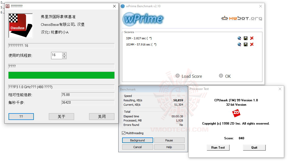The width and height of the screenshot is (289, 168).
Task: Click the P3 1.0 GHz reference field
Action: pyautogui.click(x=61, y=87)
